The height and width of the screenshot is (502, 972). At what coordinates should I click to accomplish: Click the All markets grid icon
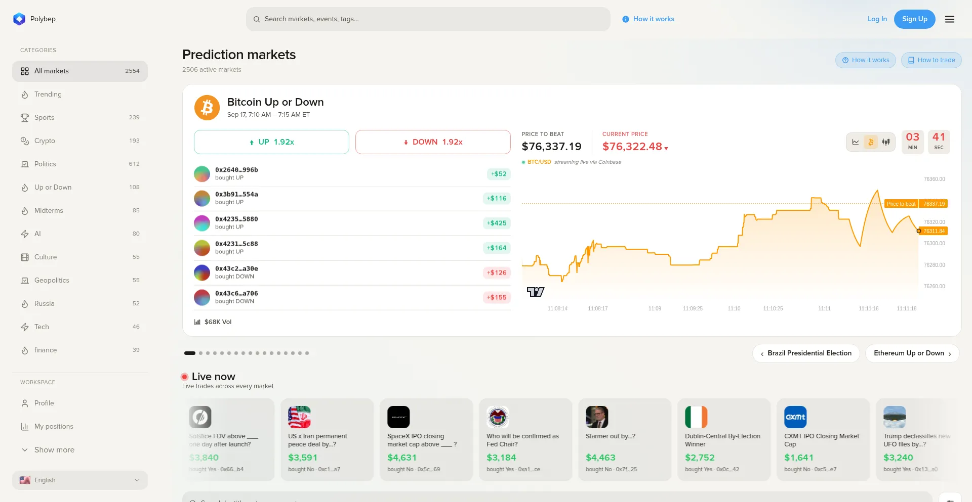point(25,71)
